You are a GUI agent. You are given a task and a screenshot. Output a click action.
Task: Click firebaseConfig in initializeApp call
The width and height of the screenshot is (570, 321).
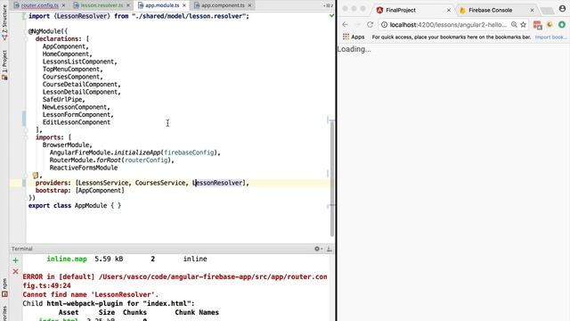189,152
